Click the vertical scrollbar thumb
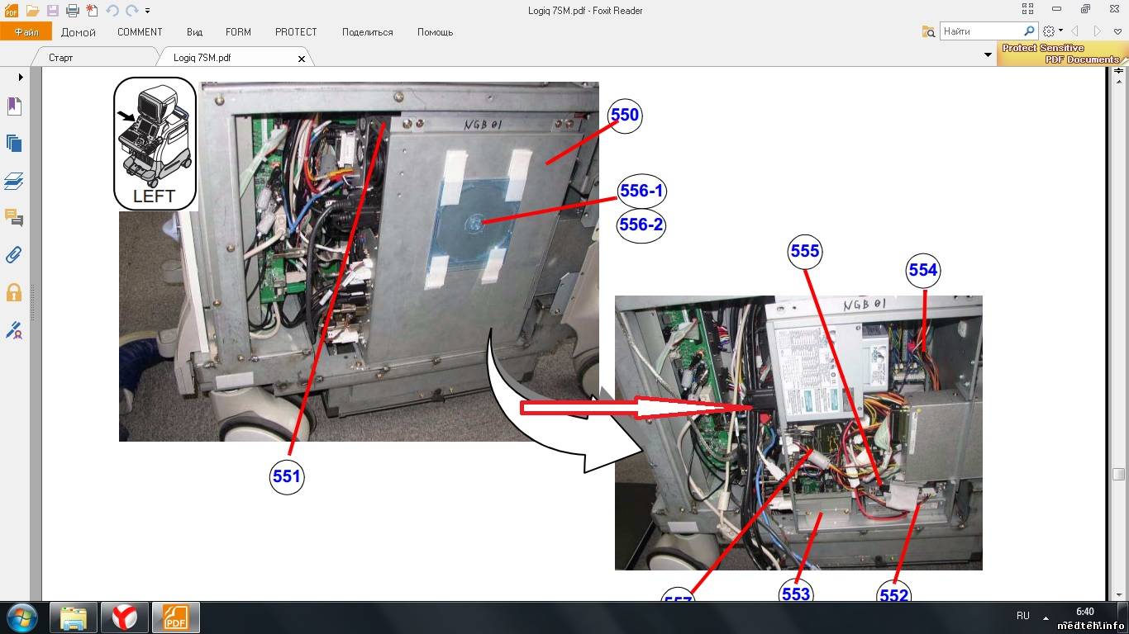The height and width of the screenshot is (634, 1129). [x=1118, y=474]
